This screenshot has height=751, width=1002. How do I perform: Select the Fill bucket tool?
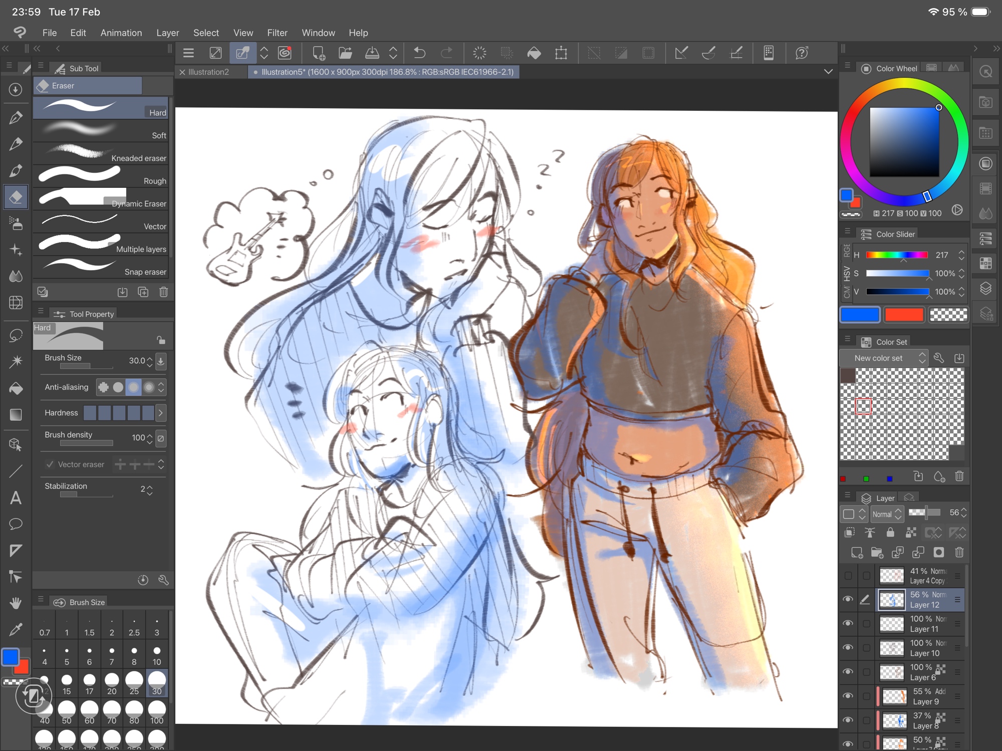tap(16, 388)
